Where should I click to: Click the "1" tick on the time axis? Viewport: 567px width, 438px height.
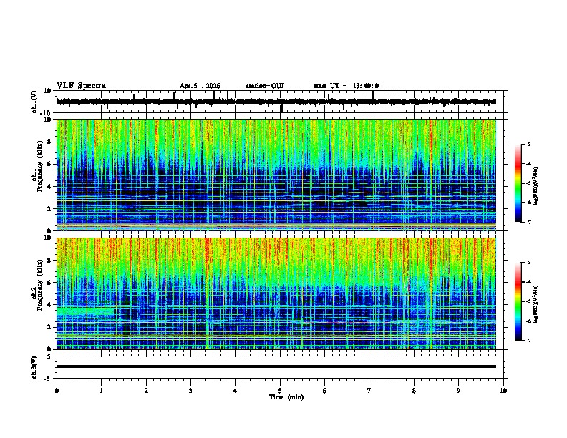(101, 391)
